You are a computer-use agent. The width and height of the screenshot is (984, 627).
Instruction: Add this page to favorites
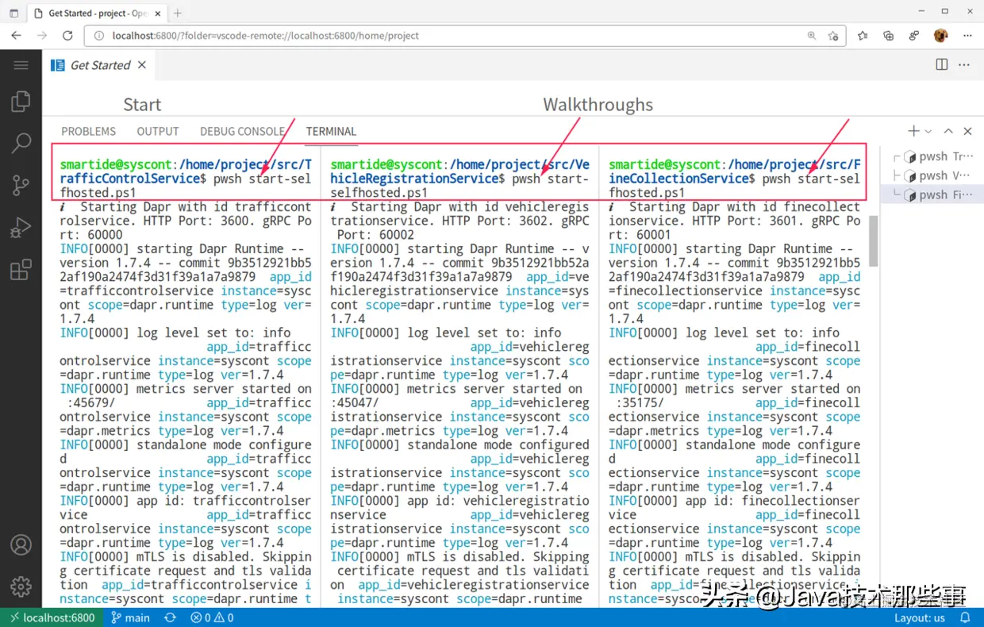pyautogui.click(x=833, y=36)
